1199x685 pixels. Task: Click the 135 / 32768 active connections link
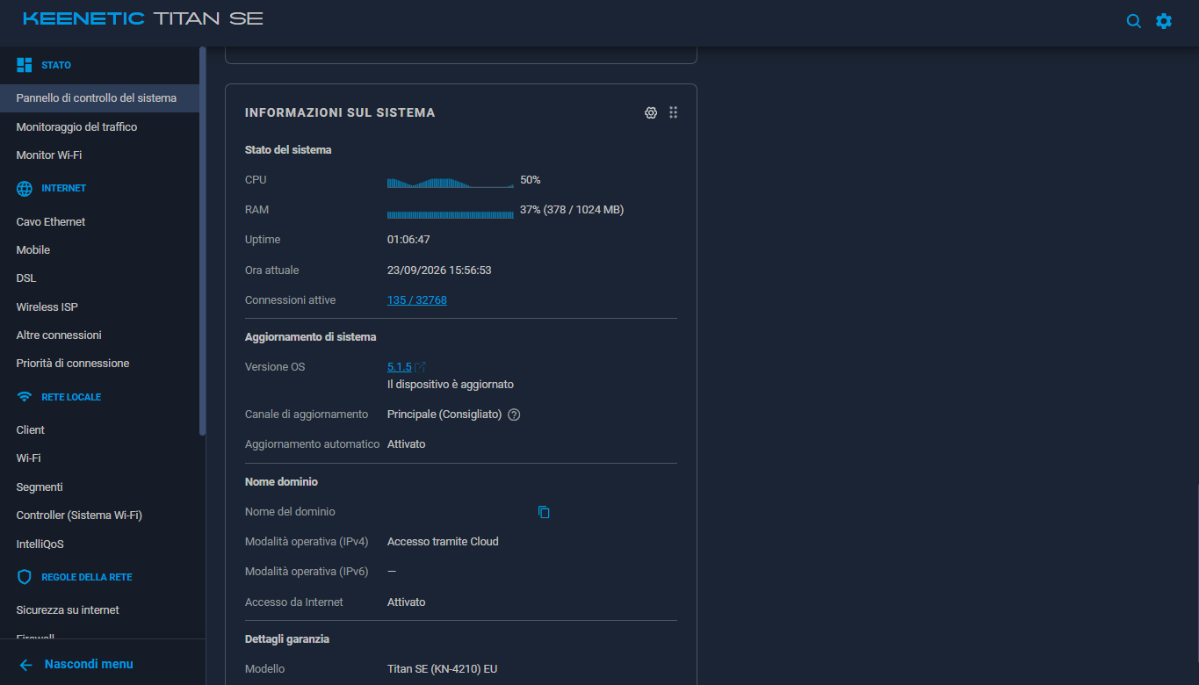pyautogui.click(x=417, y=300)
